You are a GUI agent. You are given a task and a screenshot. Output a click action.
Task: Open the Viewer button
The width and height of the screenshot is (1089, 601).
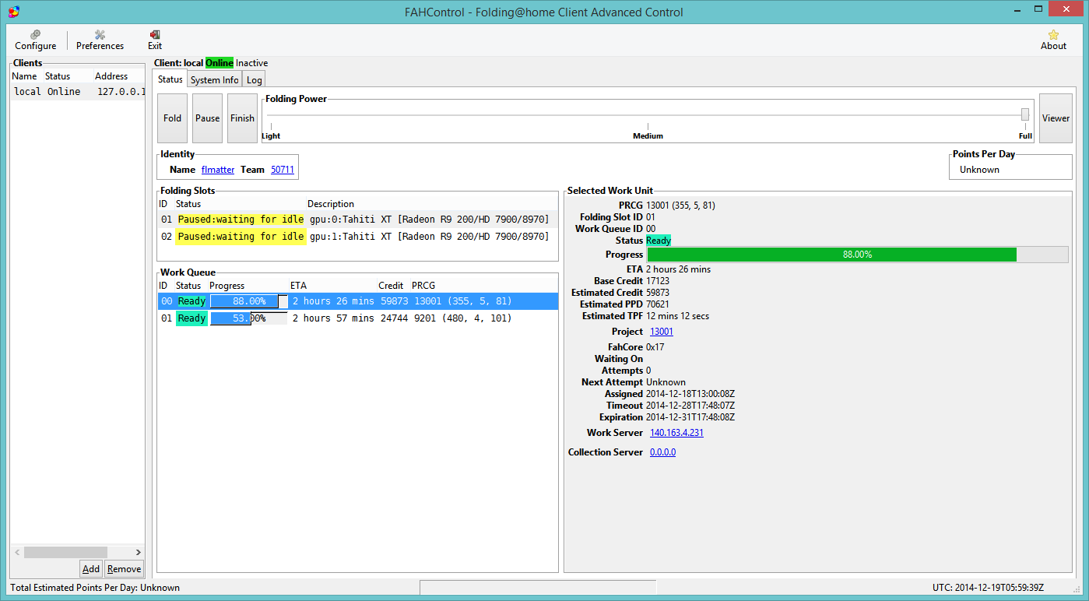pyautogui.click(x=1056, y=118)
